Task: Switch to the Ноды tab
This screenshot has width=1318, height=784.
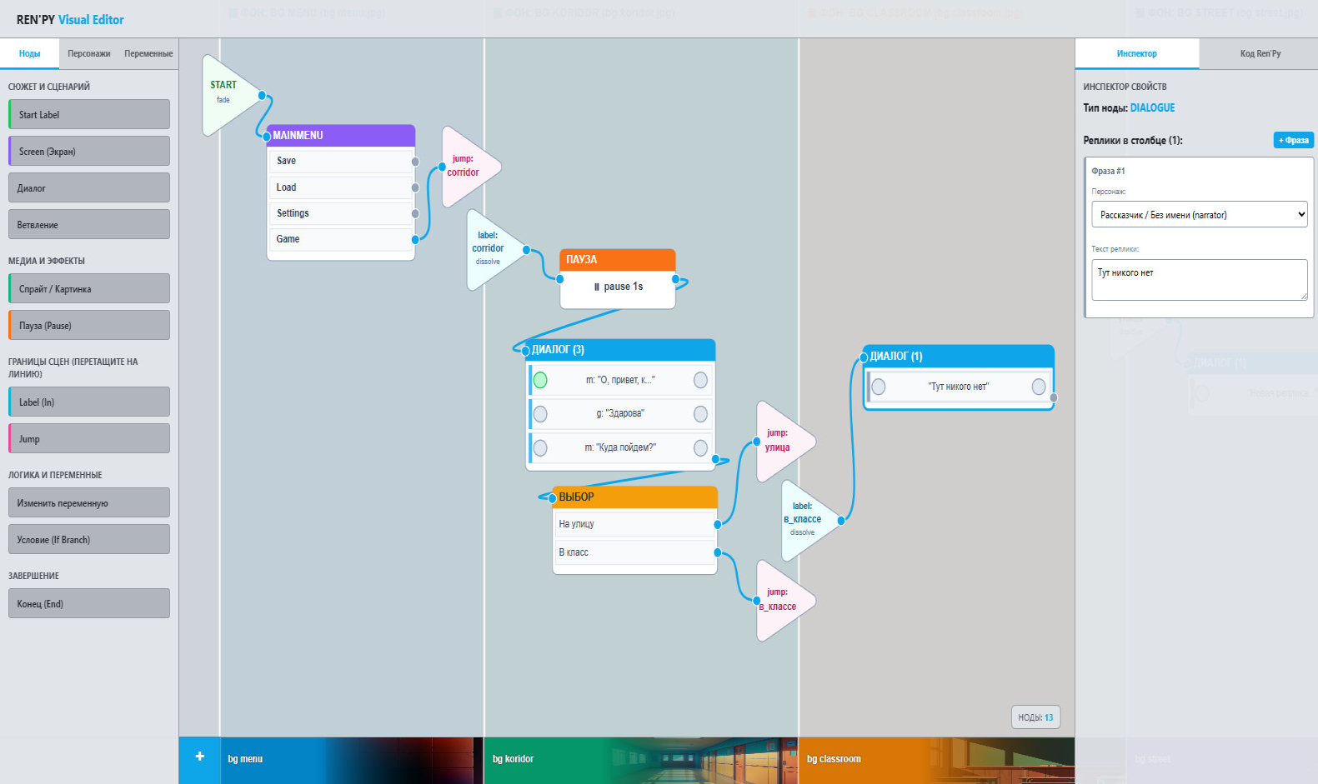Action: pyautogui.click(x=30, y=53)
